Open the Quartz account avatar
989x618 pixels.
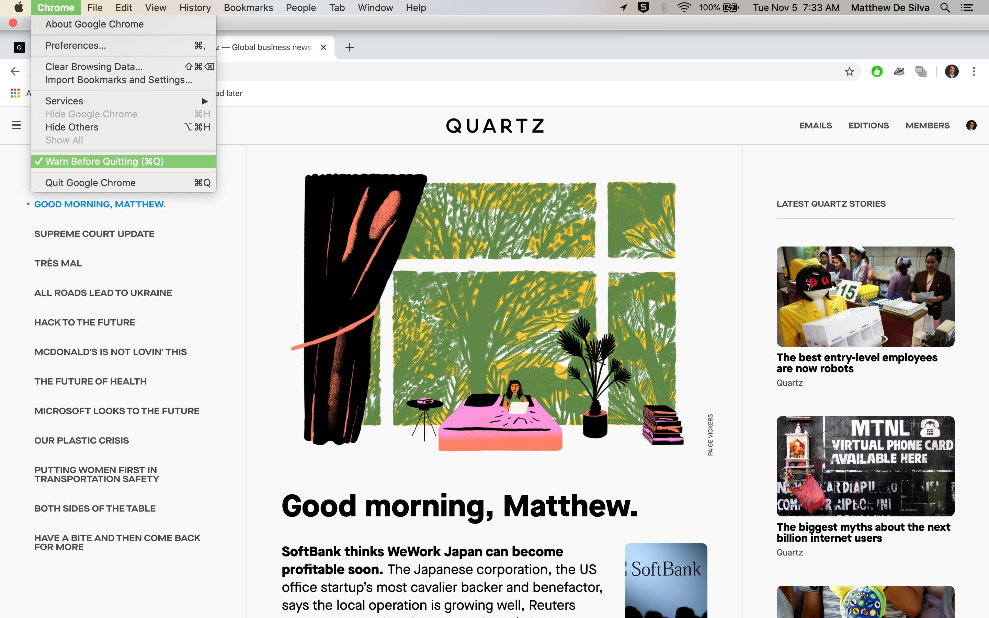click(x=971, y=125)
